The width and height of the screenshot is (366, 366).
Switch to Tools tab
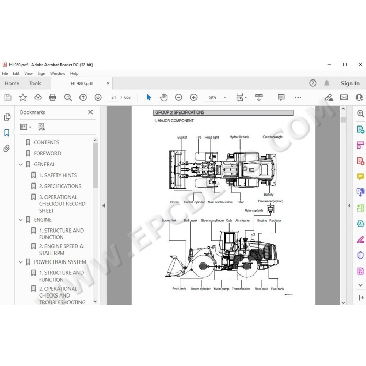click(35, 83)
